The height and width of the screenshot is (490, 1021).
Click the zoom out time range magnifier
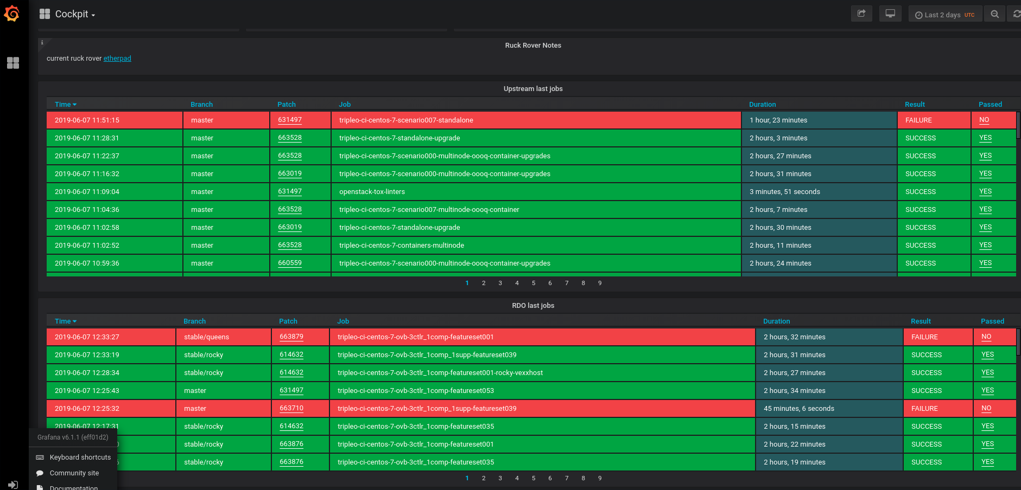[x=994, y=15]
